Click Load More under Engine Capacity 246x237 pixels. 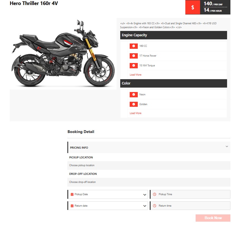(136, 75)
